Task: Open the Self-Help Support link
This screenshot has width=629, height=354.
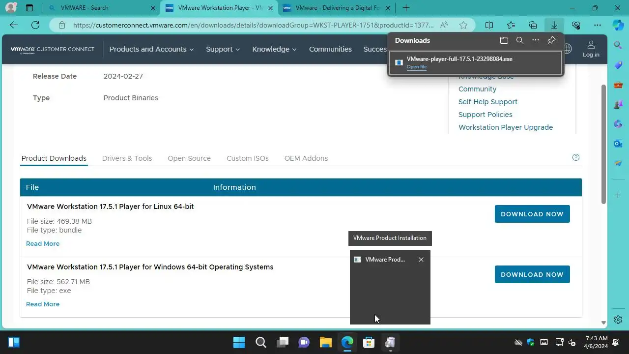Action: [x=488, y=102]
